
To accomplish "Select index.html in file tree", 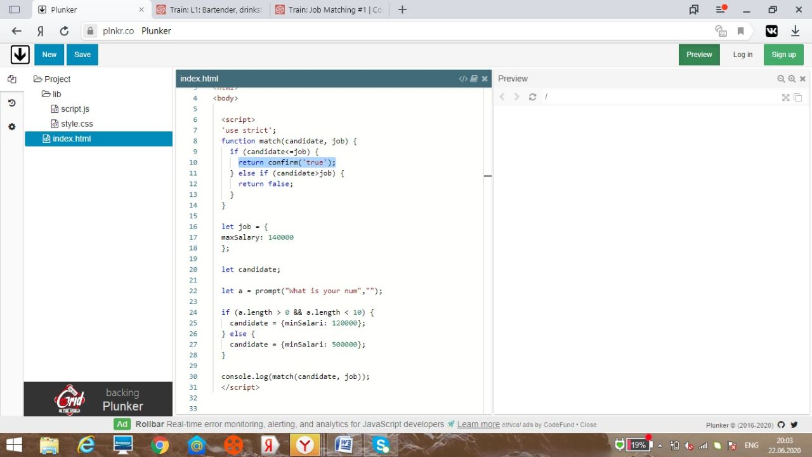I will click(98, 139).
